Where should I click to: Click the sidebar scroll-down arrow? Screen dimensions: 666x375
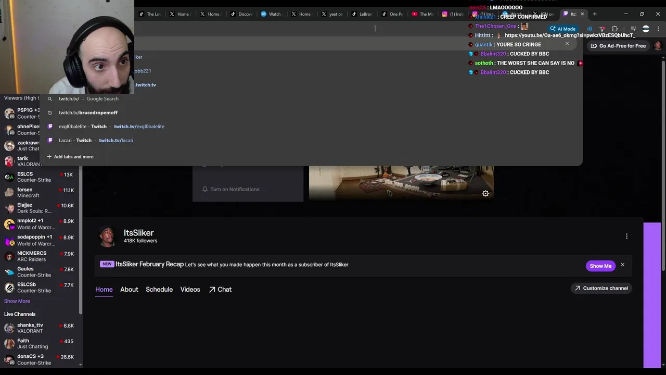click(80, 365)
